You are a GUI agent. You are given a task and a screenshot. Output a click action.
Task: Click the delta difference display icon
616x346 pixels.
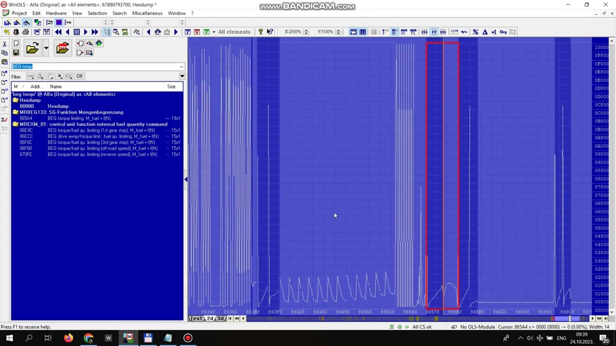(485, 32)
